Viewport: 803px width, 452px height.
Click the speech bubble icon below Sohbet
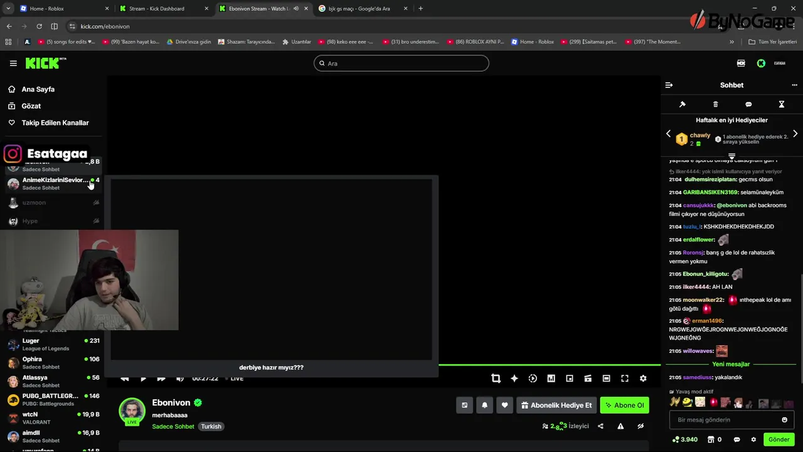point(748,104)
